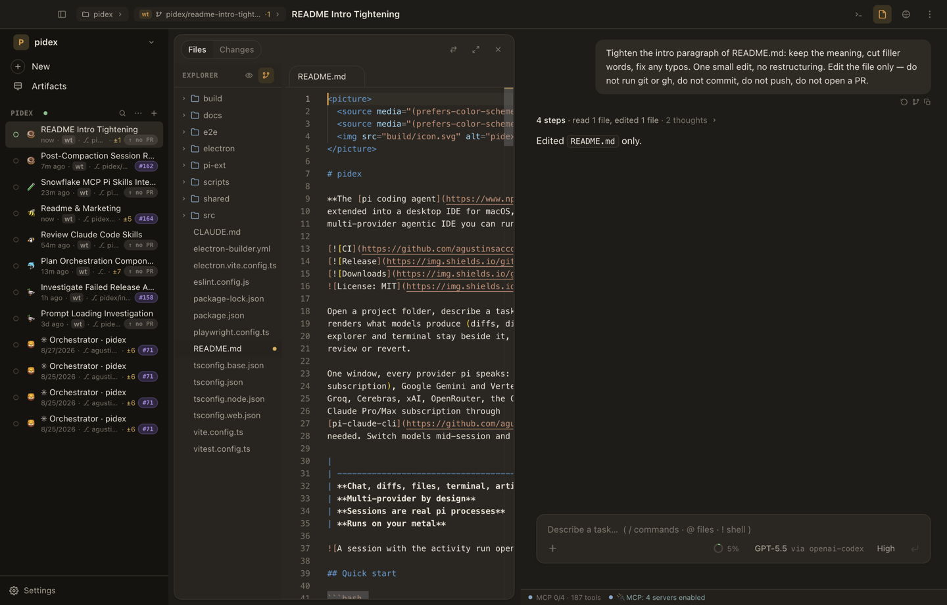
Task: Click the plus attach icon in prompt box
Action: click(552, 548)
